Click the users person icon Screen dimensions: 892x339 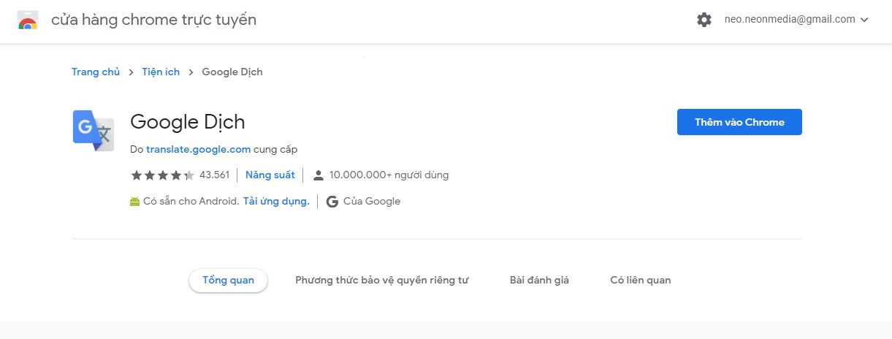click(318, 175)
